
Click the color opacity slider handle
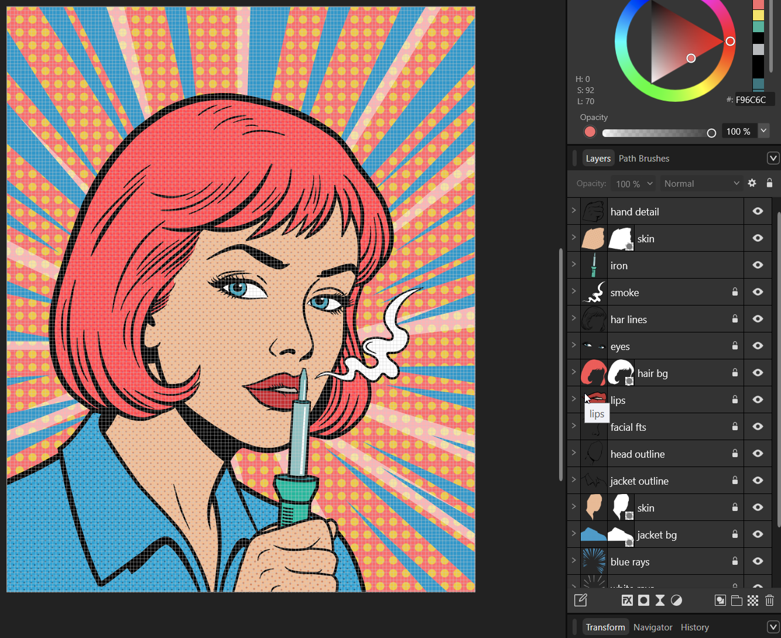[x=711, y=133]
